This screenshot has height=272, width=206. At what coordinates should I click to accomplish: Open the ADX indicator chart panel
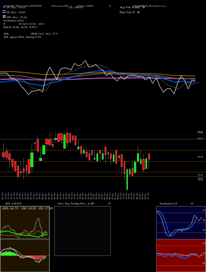click(x=25, y=223)
